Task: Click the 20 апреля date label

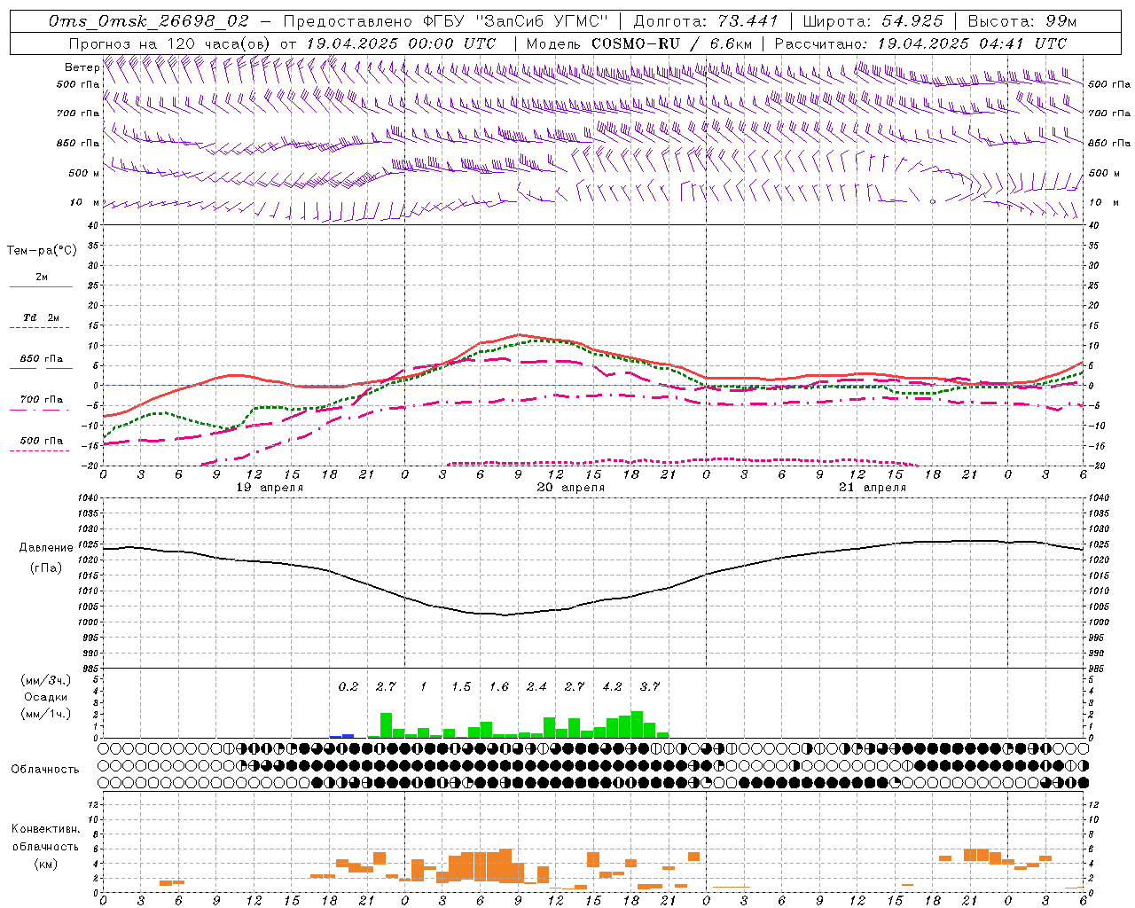Action: coord(570,488)
